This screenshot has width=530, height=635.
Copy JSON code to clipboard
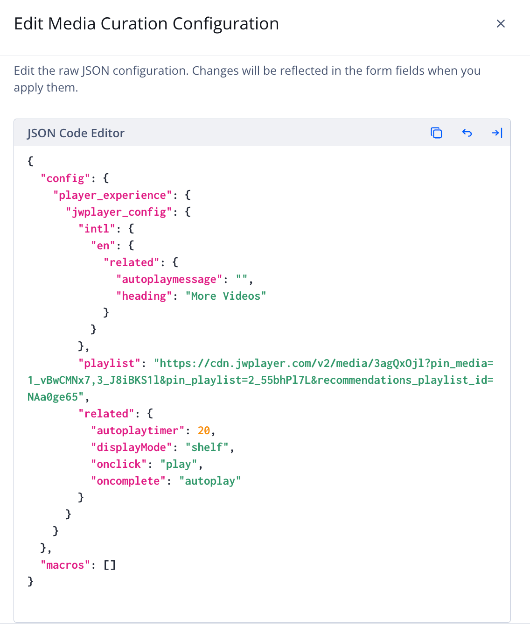[x=436, y=133]
